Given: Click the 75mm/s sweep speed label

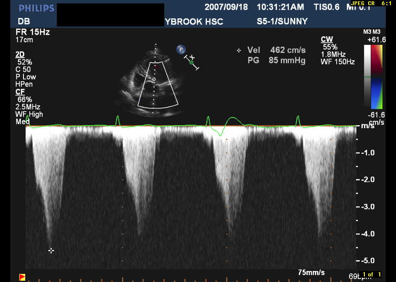Looking at the screenshot, I should 311,273.
